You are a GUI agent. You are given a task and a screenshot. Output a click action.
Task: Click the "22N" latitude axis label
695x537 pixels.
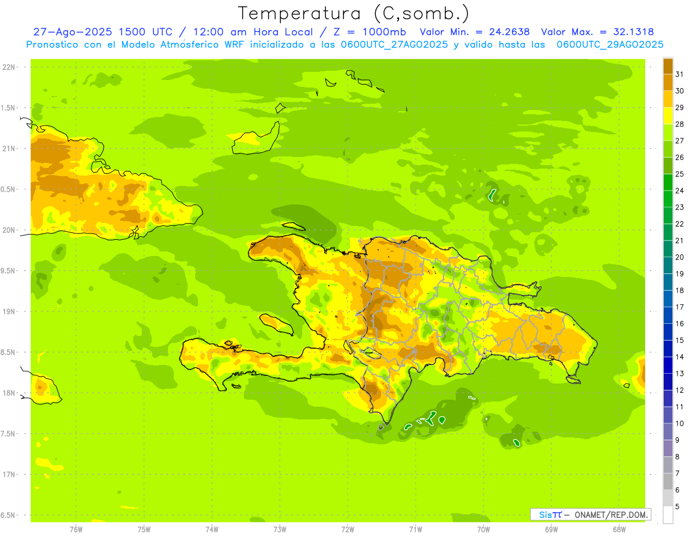9,67
